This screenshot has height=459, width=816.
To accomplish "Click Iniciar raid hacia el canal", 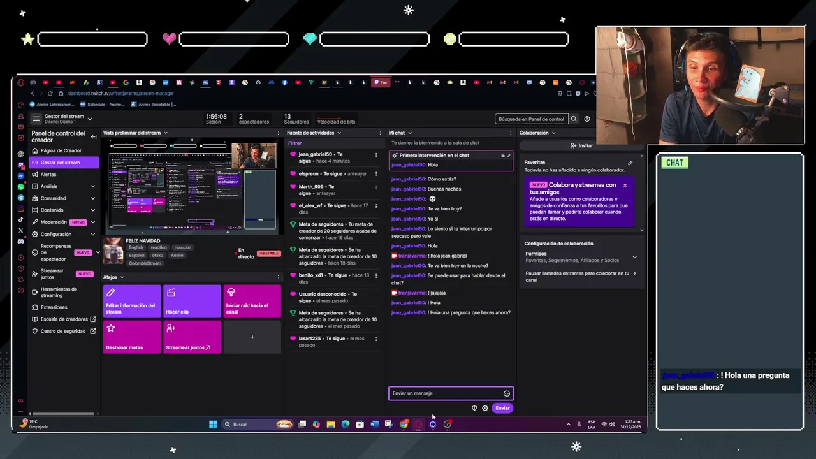I will pyautogui.click(x=252, y=301).
